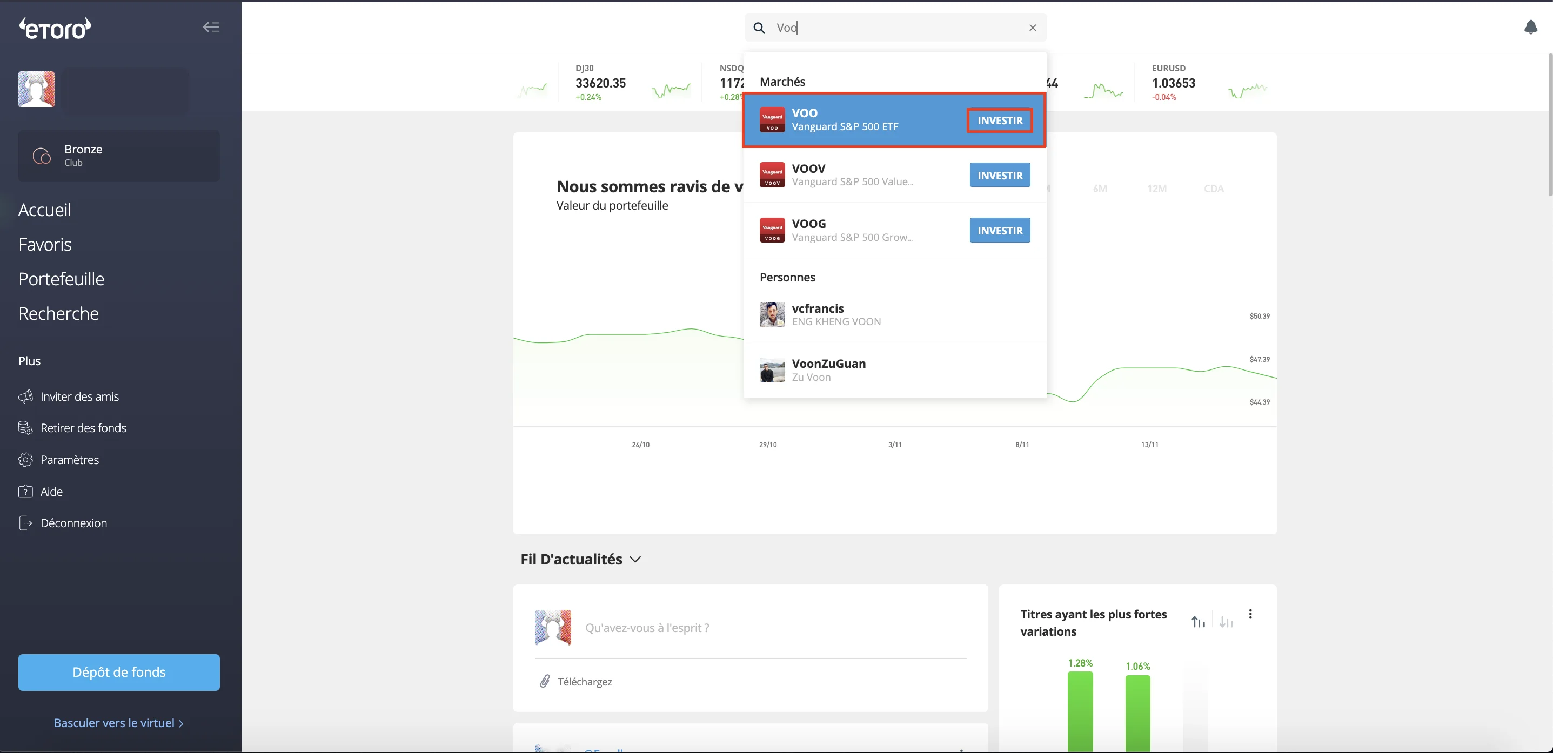Screen dimensions: 1553x753
Task: Select the vcfrancis profile avatar
Action: (x=772, y=315)
